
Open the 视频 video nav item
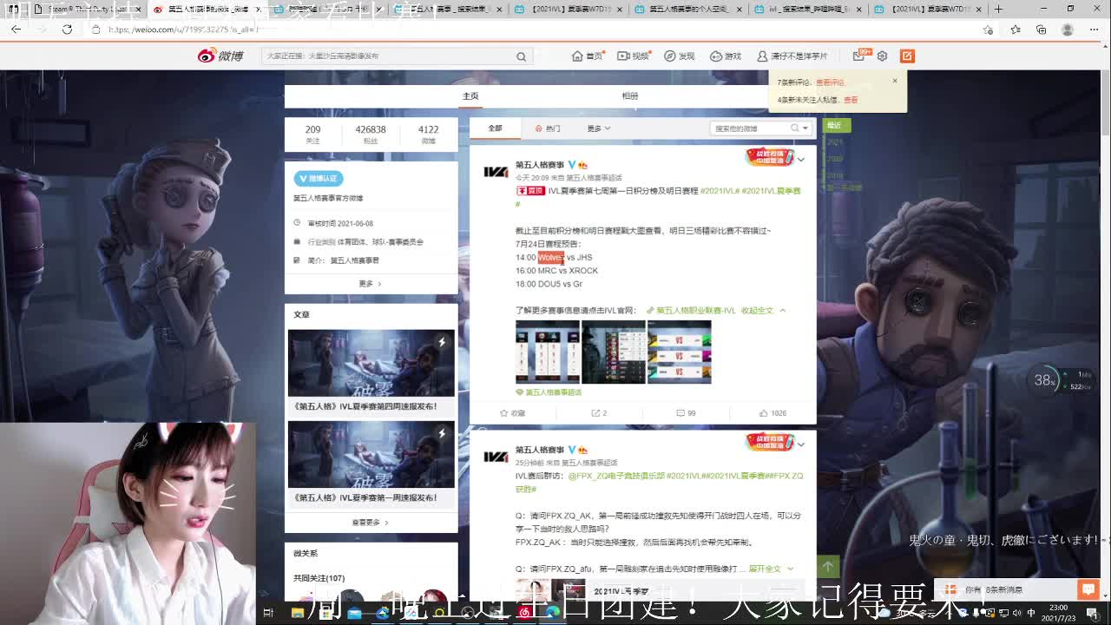point(633,56)
